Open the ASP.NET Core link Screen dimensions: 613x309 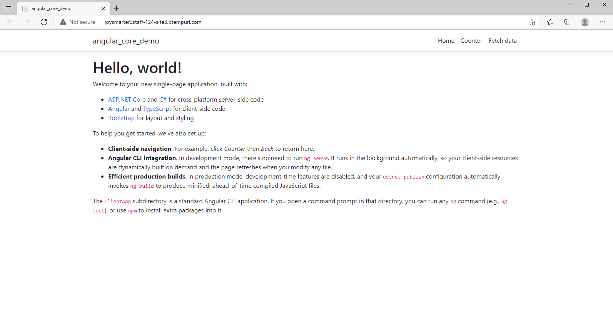click(x=127, y=100)
